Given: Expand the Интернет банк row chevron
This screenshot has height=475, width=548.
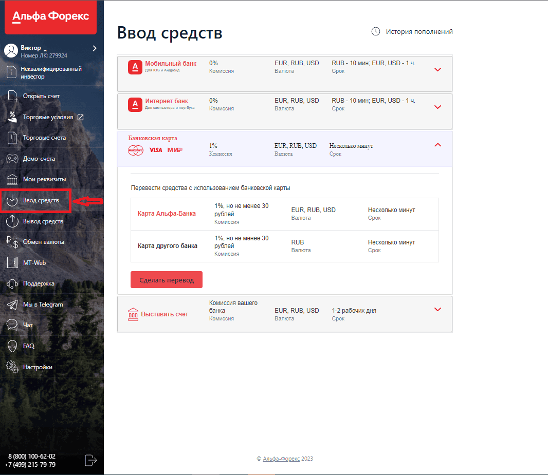Looking at the screenshot, I should [x=437, y=107].
